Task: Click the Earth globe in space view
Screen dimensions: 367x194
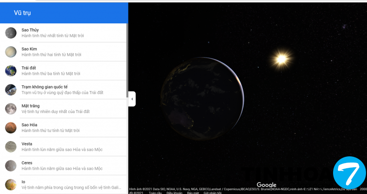Action: tap(203, 99)
